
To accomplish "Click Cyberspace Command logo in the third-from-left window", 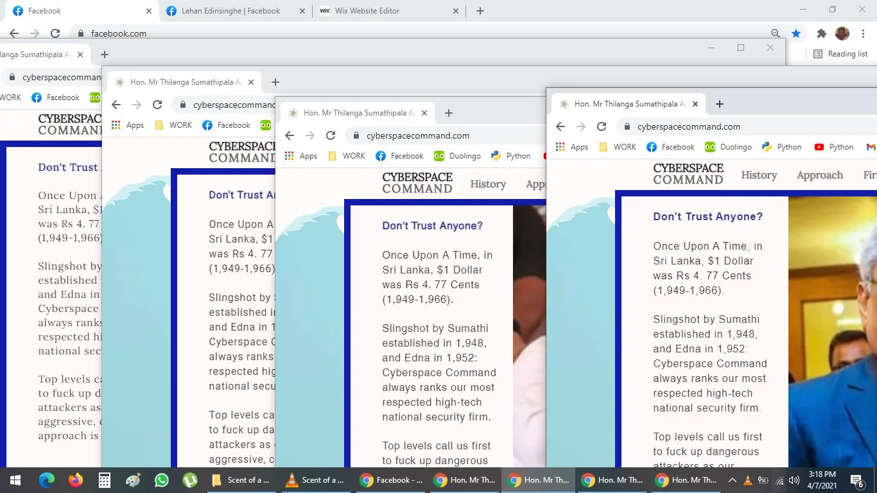I will 417,183.
